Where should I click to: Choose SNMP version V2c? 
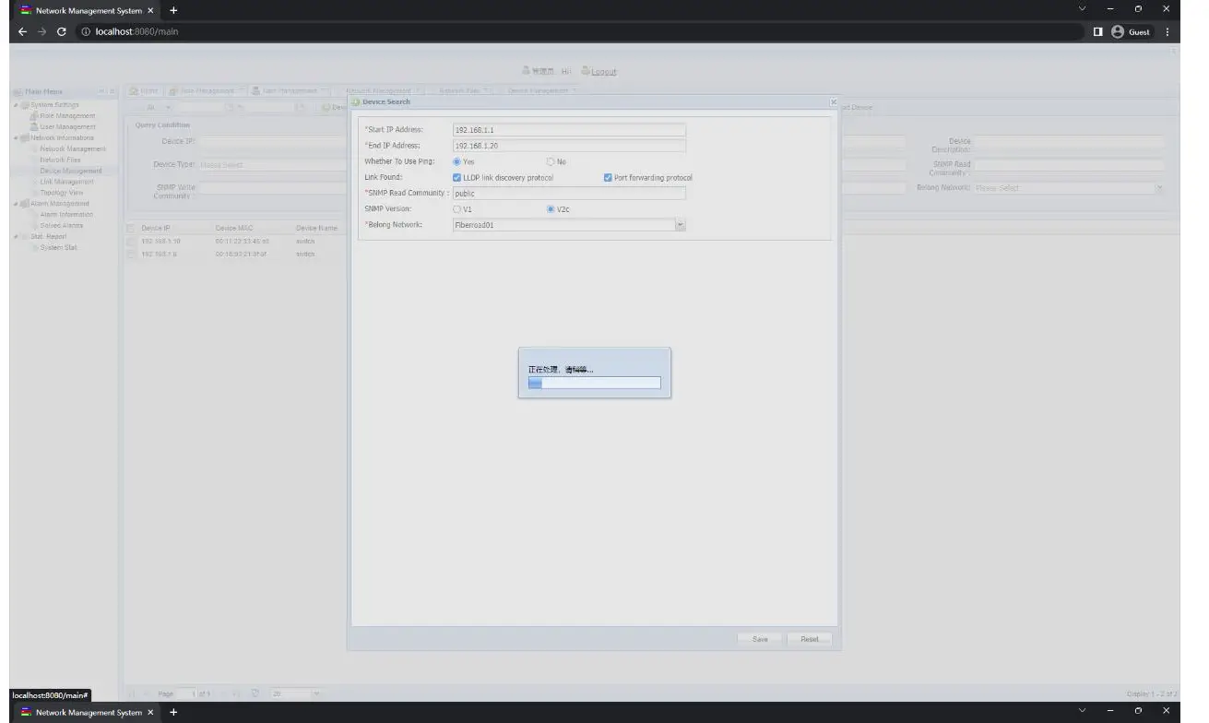click(x=551, y=209)
